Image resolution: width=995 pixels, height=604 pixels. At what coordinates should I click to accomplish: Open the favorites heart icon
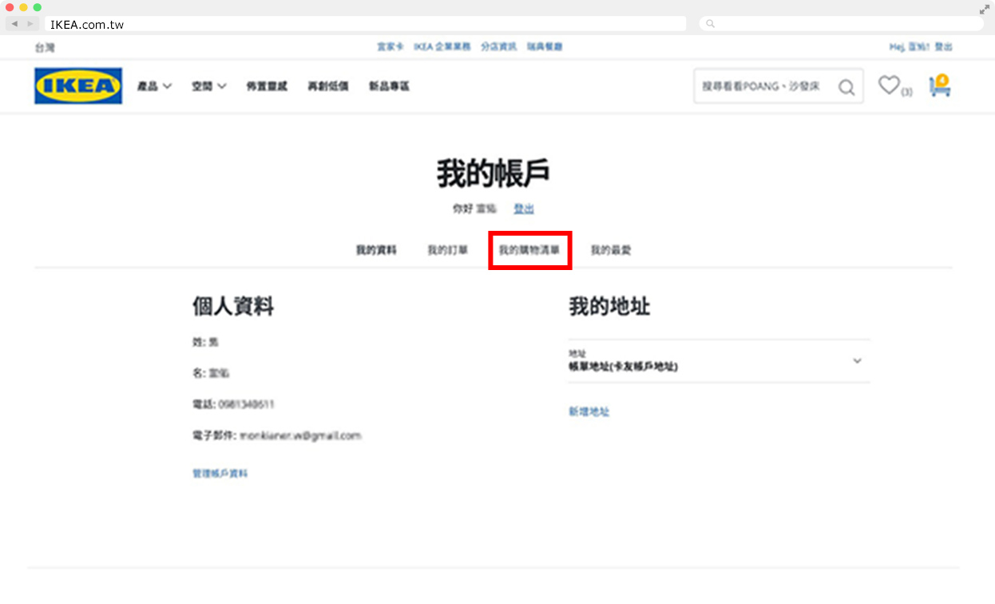click(x=889, y=85)
